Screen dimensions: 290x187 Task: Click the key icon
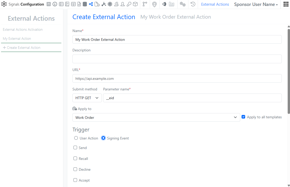pos(129,4)
